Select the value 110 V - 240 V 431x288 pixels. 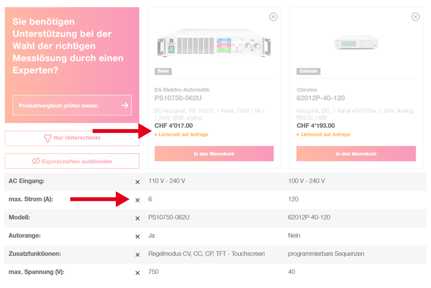coord(167,181)
